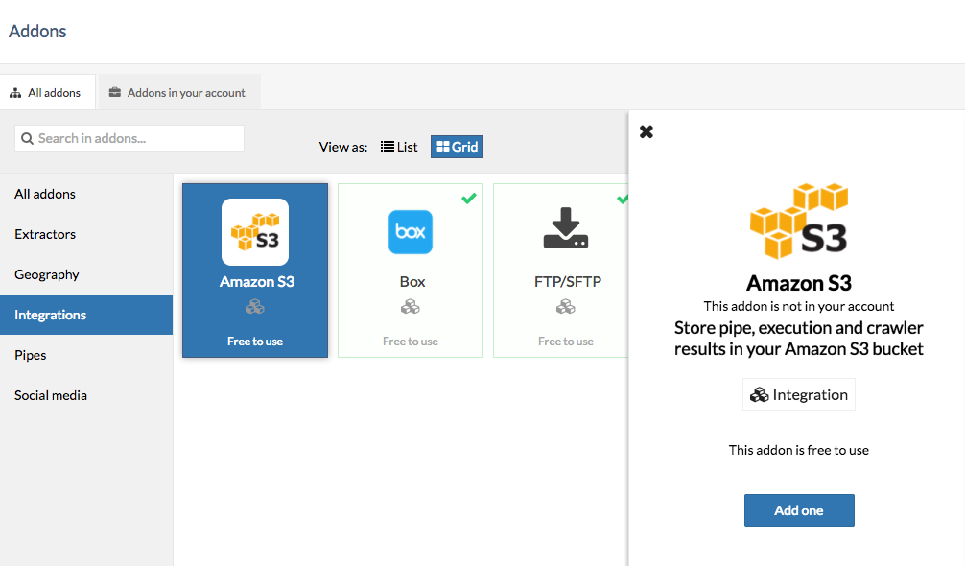Switch view to List

pos(399,146)
